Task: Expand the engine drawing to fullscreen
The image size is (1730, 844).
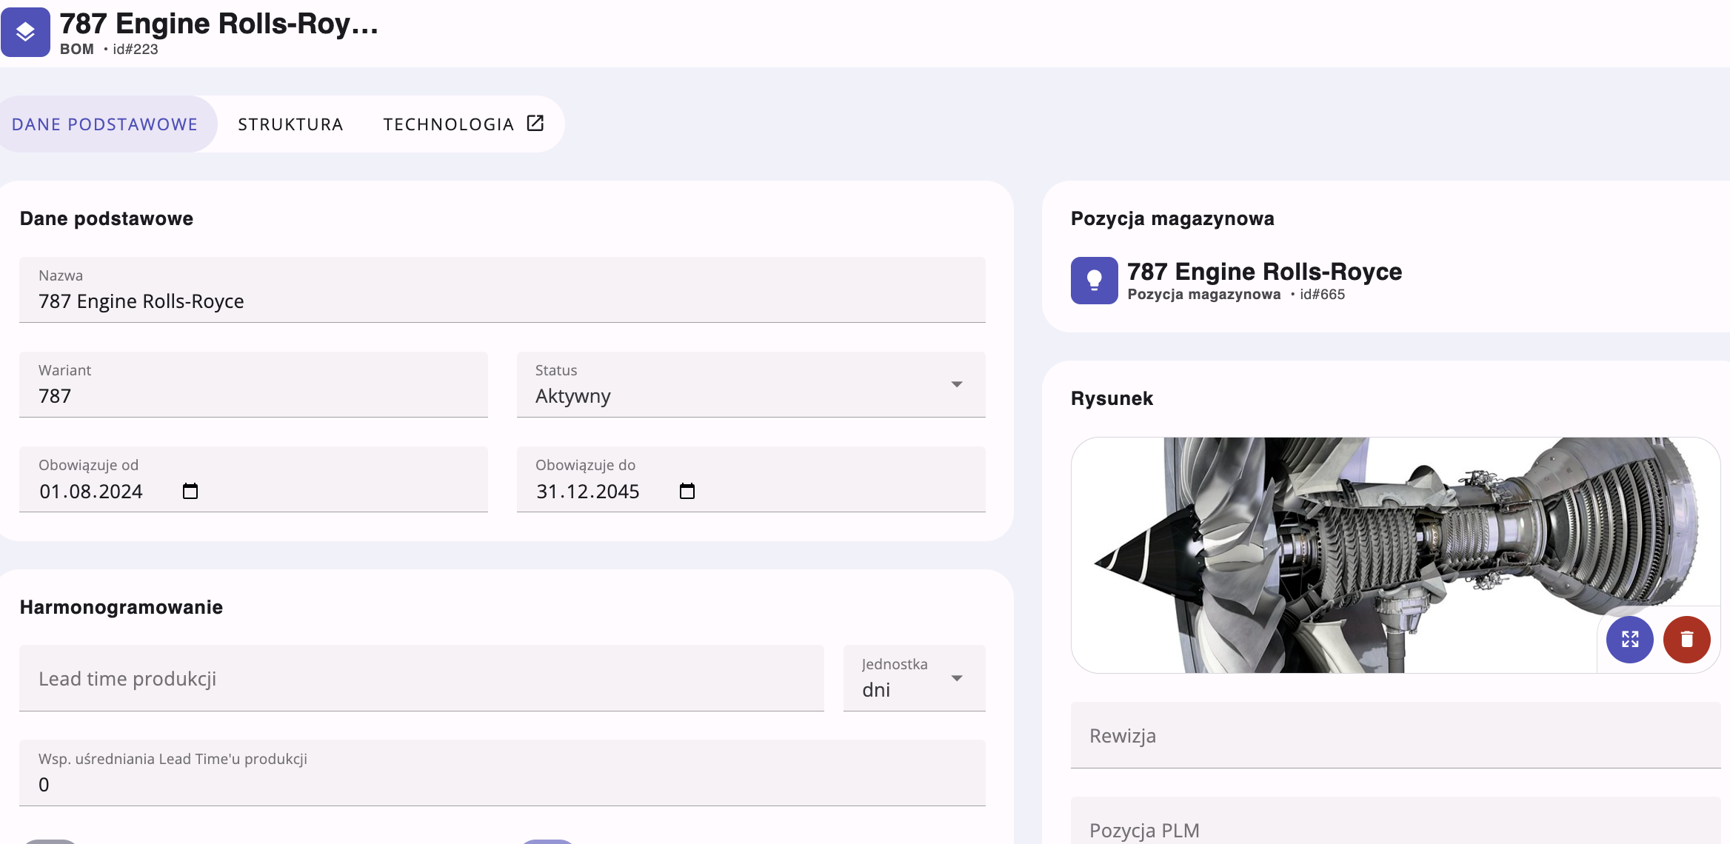Action: click(x=1629, y=640)
